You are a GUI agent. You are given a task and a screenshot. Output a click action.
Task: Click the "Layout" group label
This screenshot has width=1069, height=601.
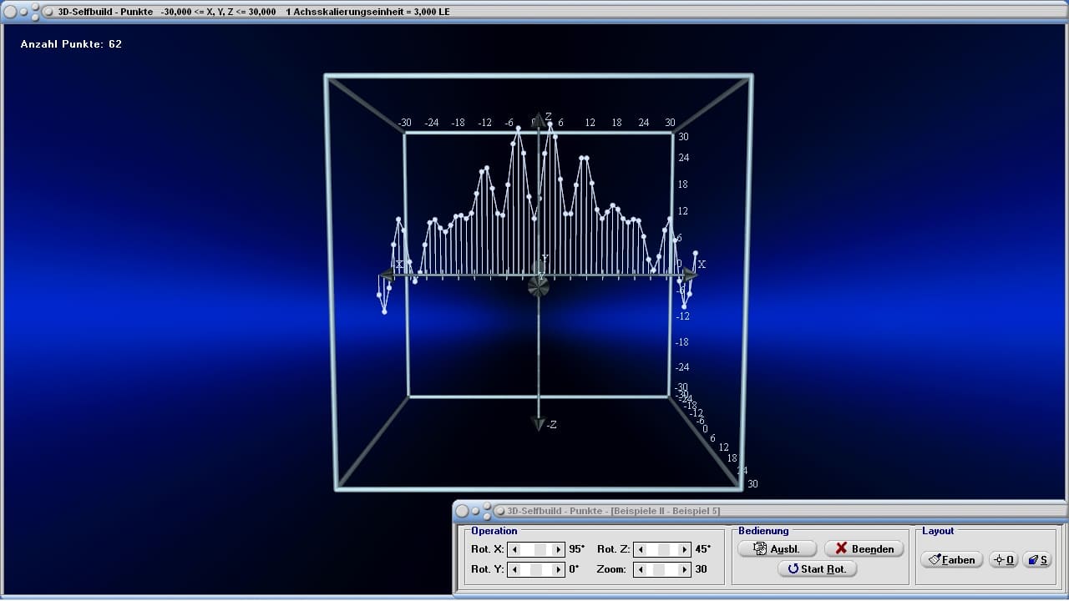click(938, 531)
